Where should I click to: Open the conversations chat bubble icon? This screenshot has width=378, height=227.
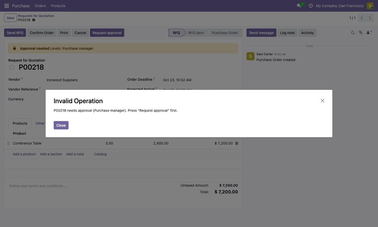click(x=299, y=6)
